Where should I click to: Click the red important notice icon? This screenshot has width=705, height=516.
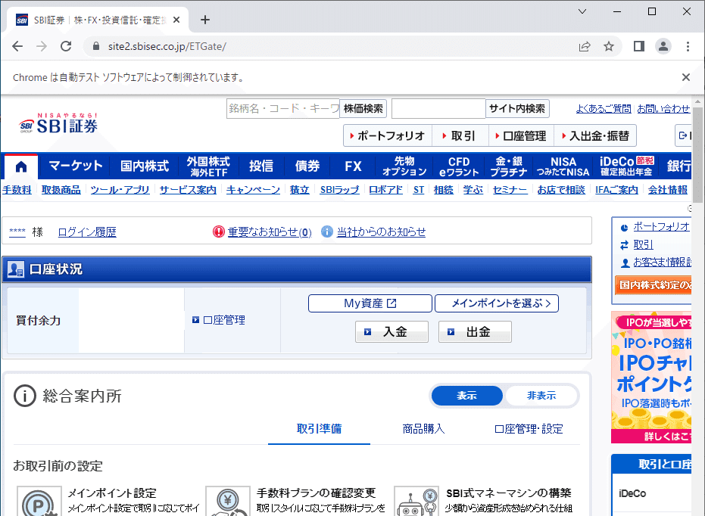point(219,232)
